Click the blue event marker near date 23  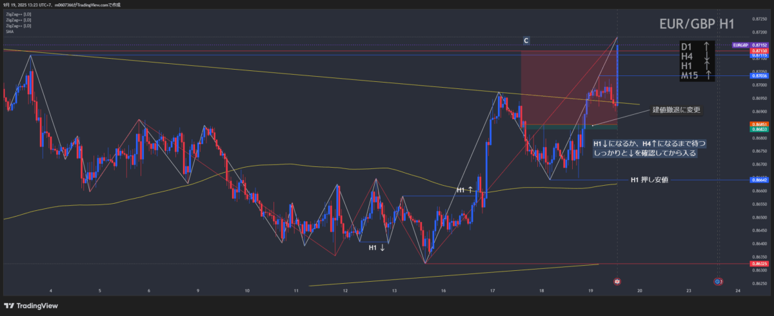click(719, 282)
